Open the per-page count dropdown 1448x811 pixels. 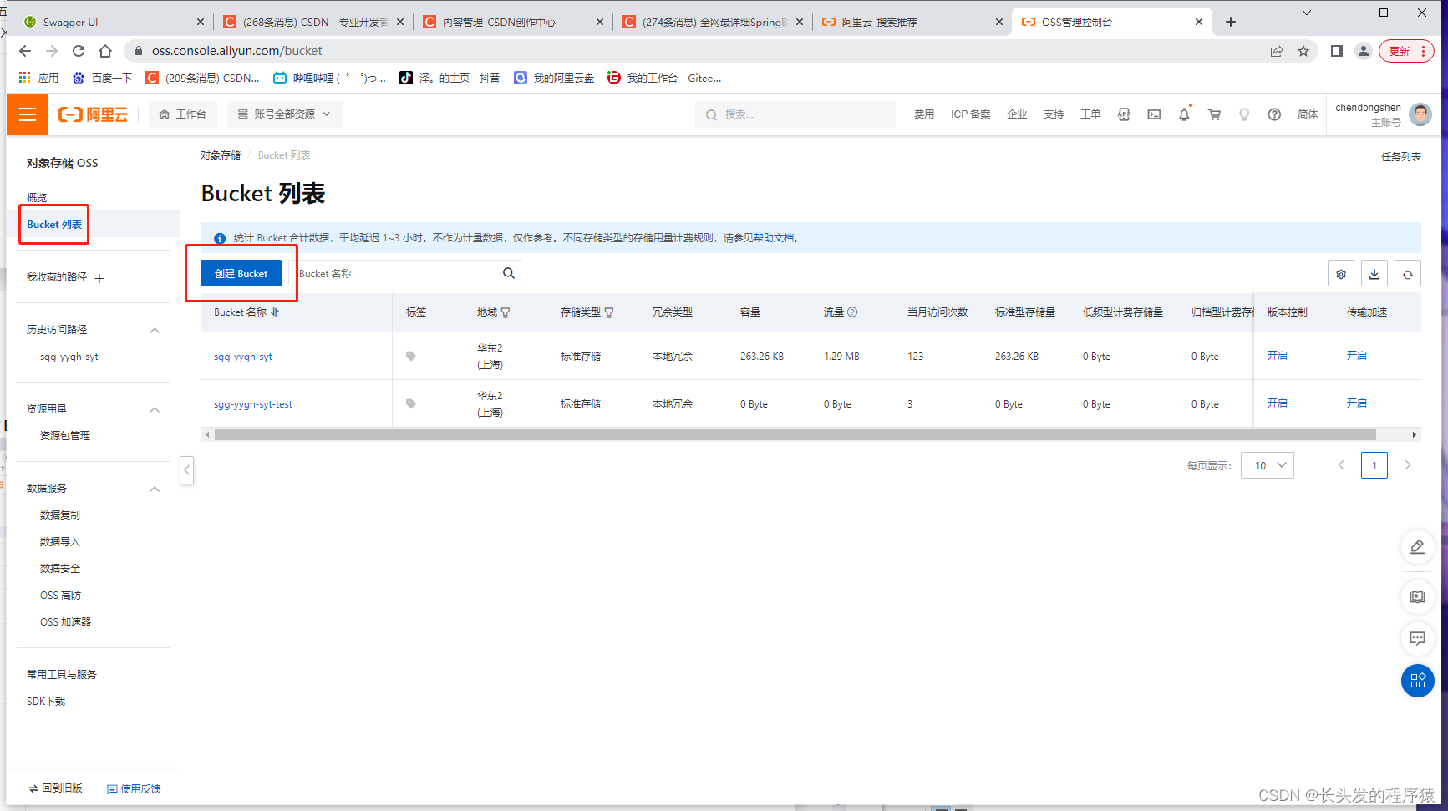click(1268, 465)
